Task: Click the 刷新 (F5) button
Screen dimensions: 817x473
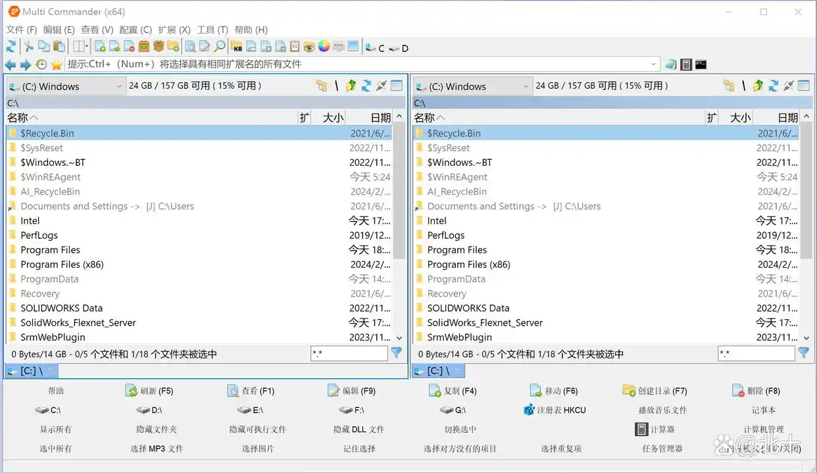Action: (149, 391)
